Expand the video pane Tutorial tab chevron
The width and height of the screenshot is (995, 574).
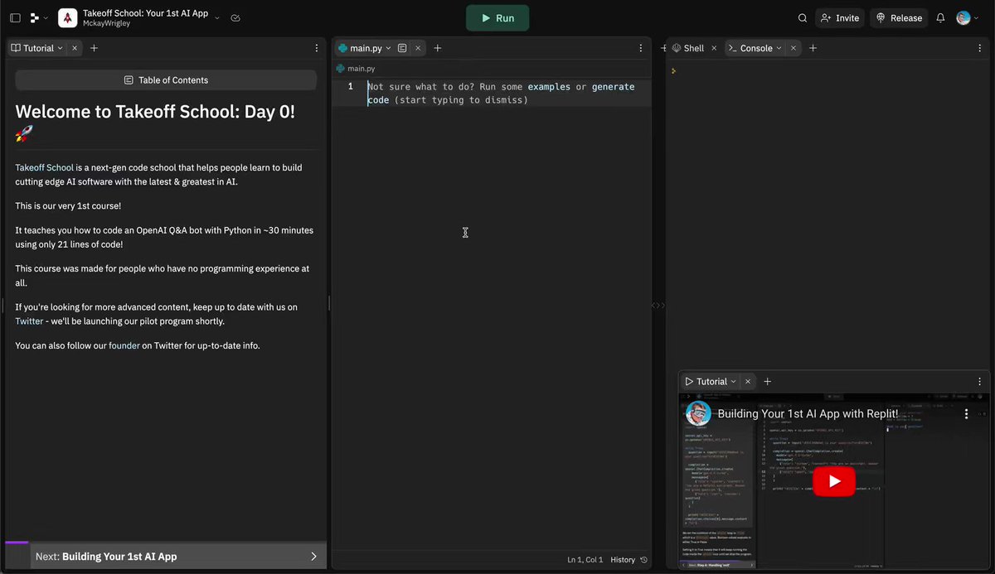[733, 382]
